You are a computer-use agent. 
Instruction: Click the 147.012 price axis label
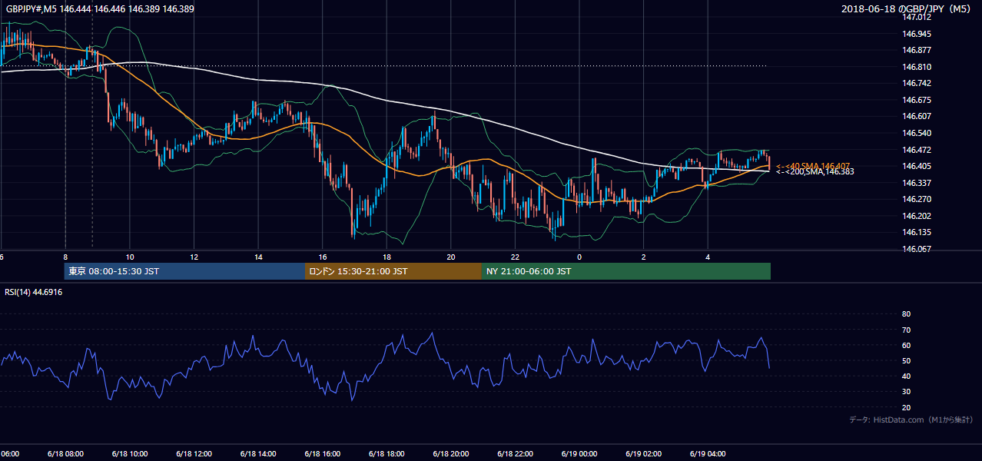click(916, 17)
